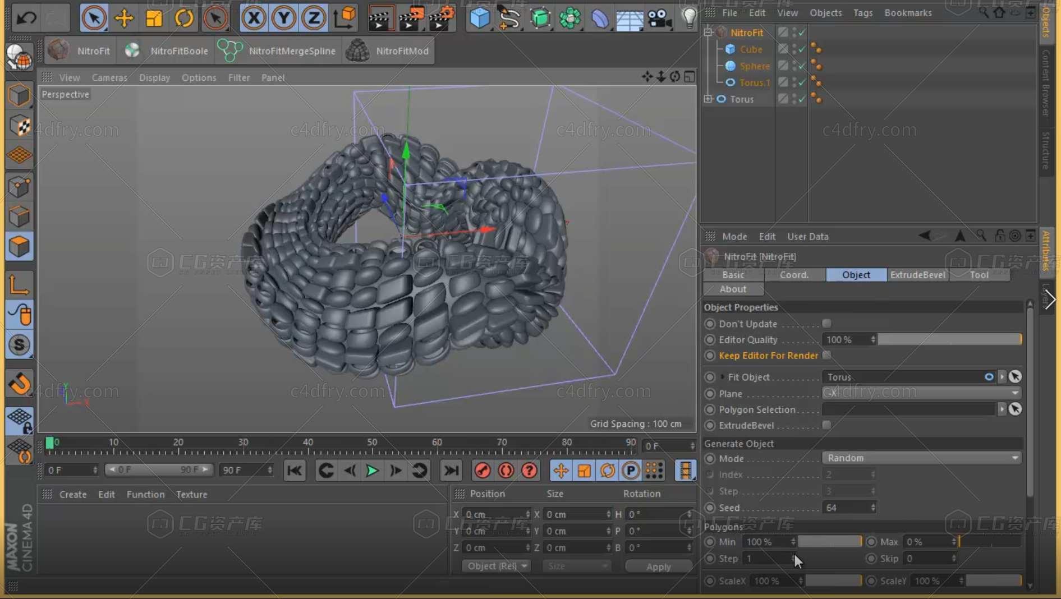1061x599 pixels.
Task: Open the Deformer bend icon
Action: 600,18
